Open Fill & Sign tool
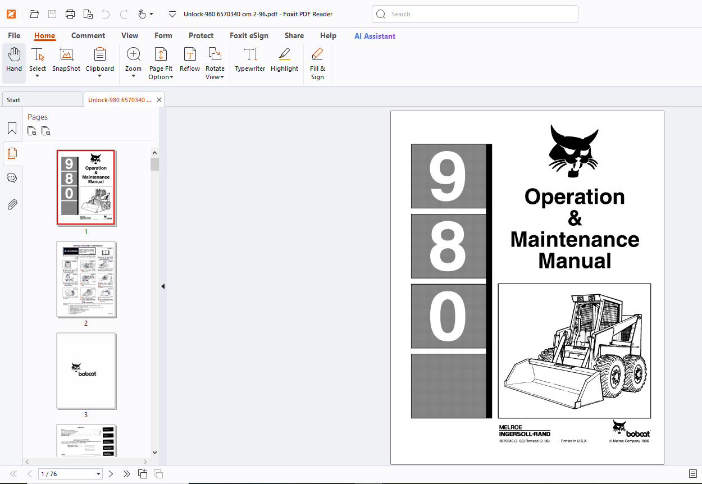 point(317,63)
